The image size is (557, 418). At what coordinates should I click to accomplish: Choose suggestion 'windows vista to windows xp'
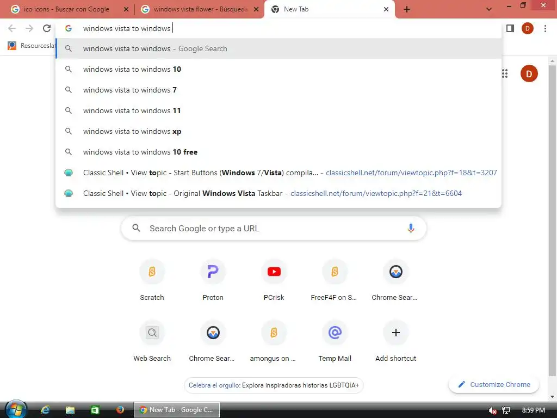point(279,131)
